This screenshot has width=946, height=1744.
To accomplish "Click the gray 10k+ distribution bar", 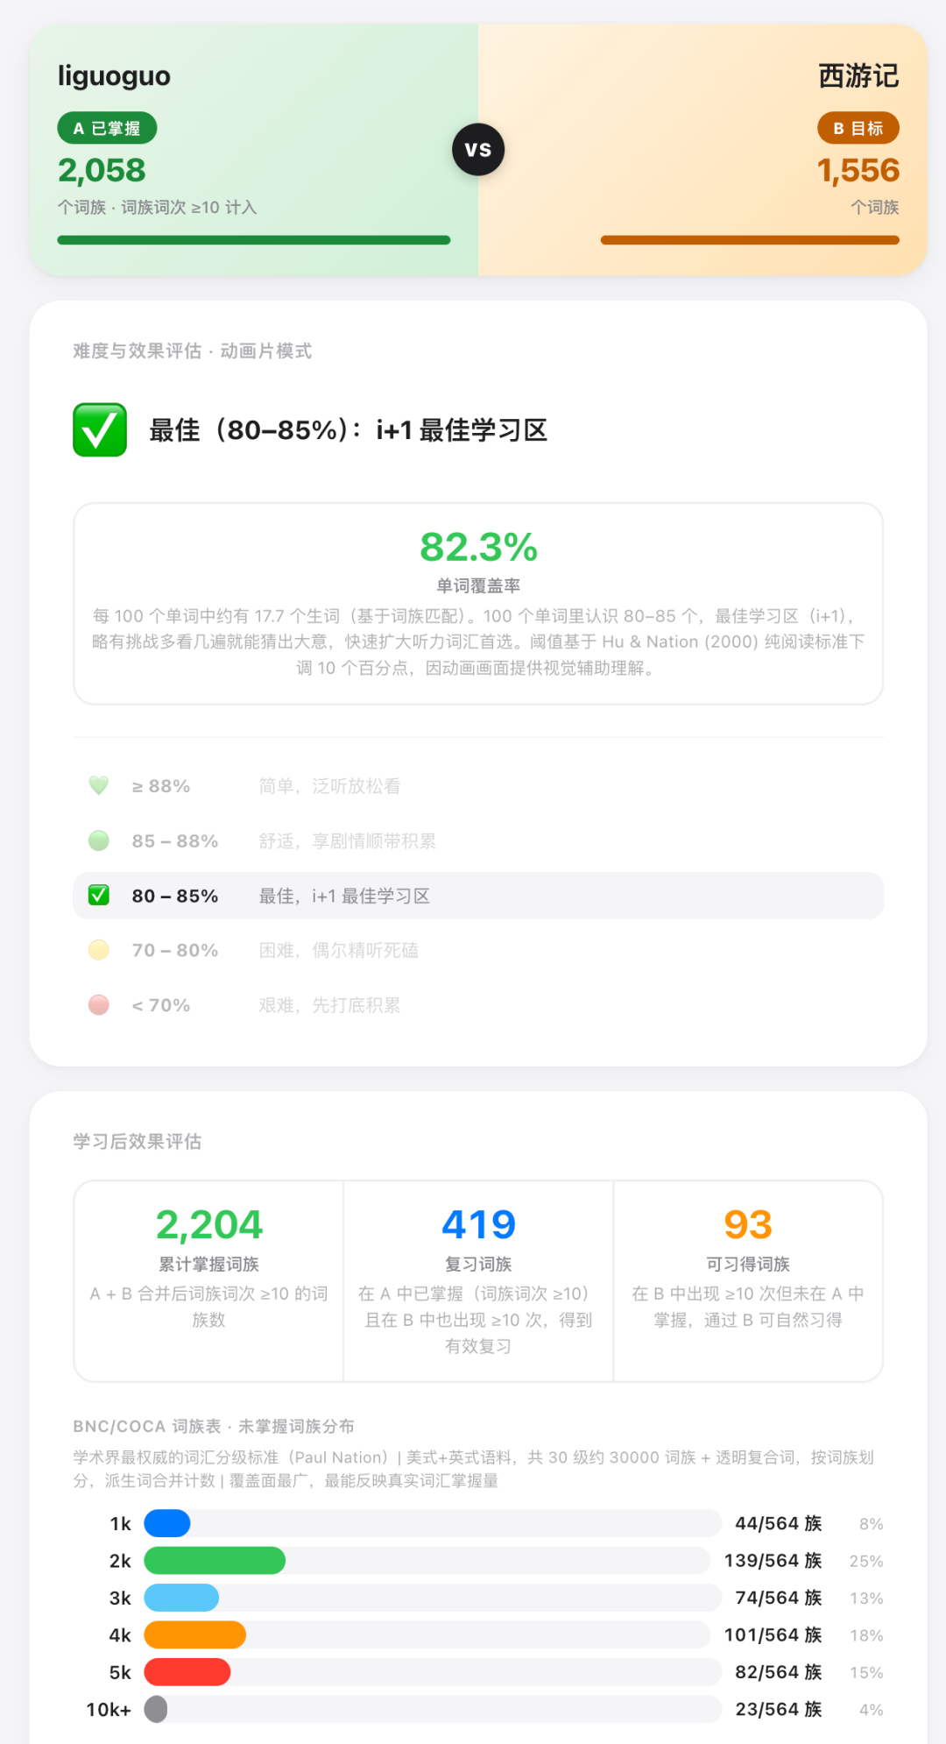I will (x=156, y=1709).
